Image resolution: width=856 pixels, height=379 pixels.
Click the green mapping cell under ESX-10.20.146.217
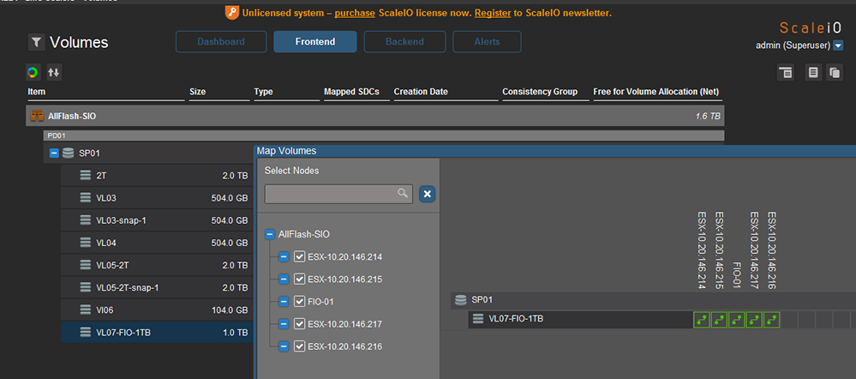(x=754, y=320)
